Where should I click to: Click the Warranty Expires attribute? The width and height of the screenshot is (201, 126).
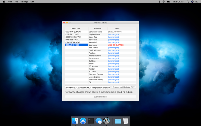click(96, 74)
